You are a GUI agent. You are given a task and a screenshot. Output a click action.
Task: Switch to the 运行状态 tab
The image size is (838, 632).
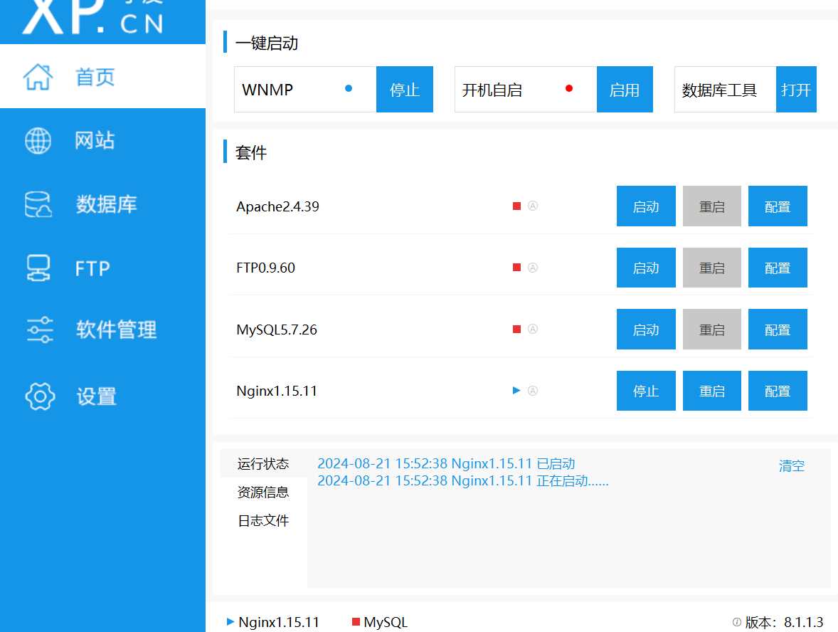(263, 463)
